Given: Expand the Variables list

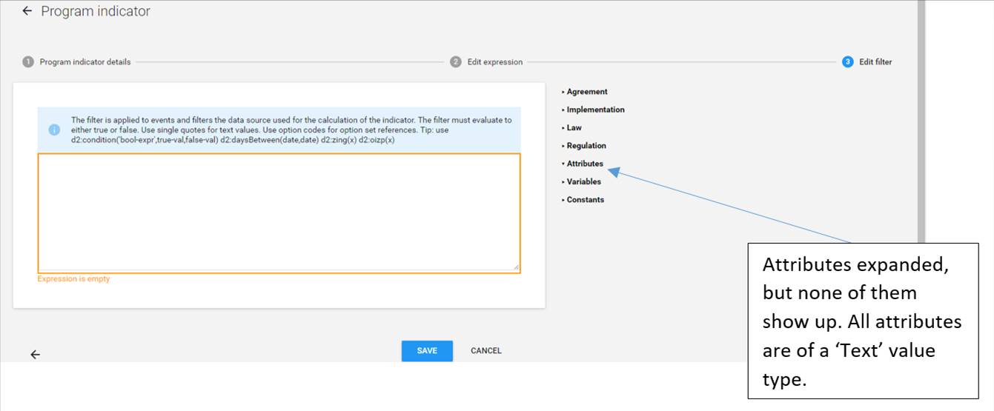Looking at the screenshot, I should click(583, 181).
